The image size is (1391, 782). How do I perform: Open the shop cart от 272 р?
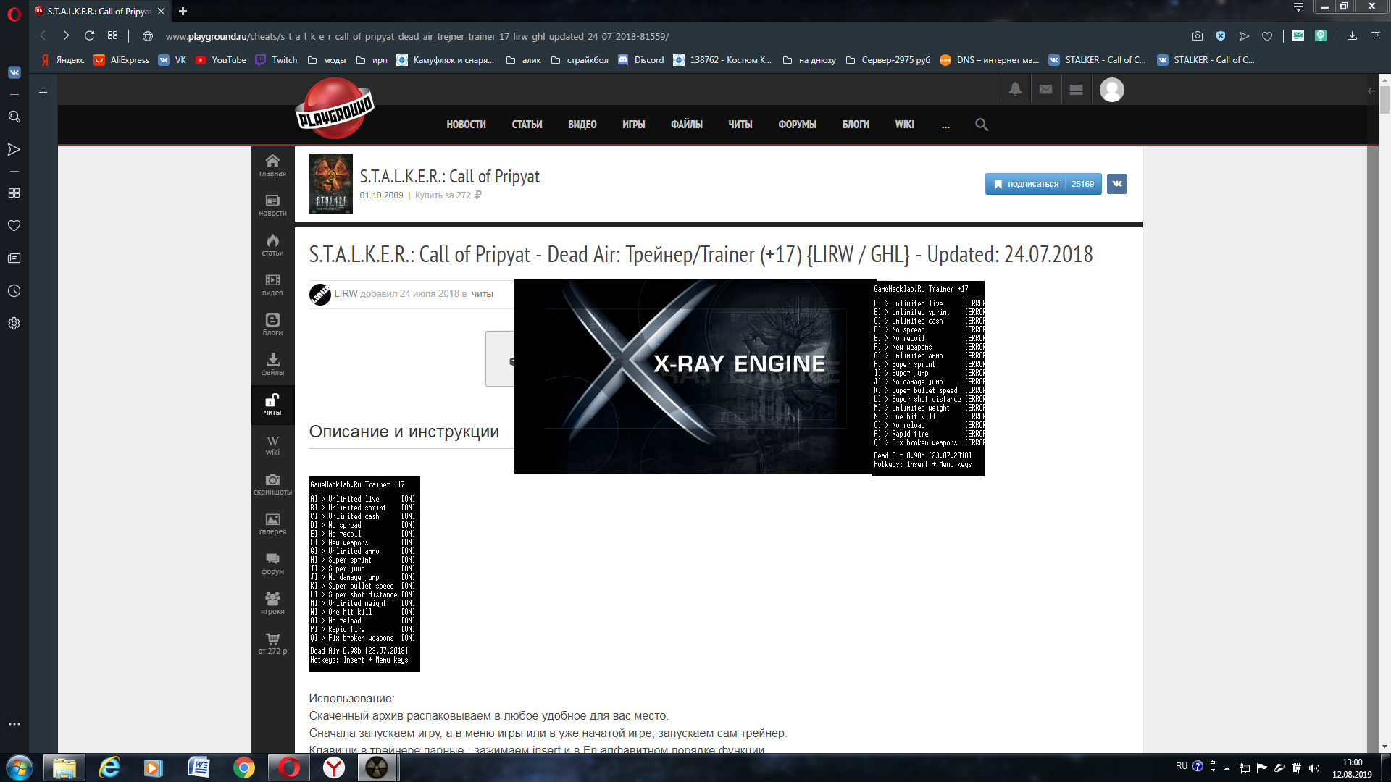pos(272,644)
